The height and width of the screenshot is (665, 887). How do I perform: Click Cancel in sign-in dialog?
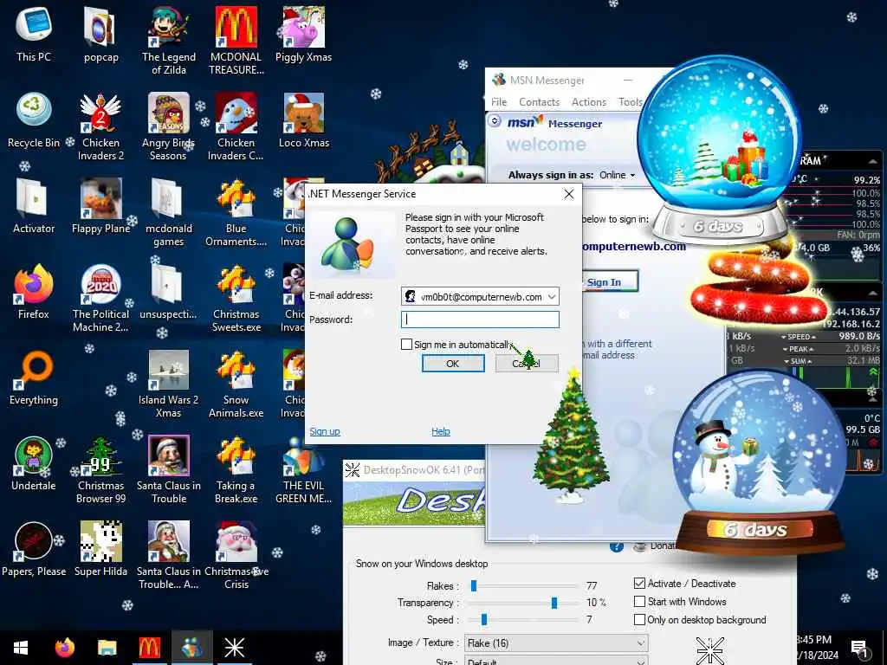pyautogui.click(x=527, y=364)
